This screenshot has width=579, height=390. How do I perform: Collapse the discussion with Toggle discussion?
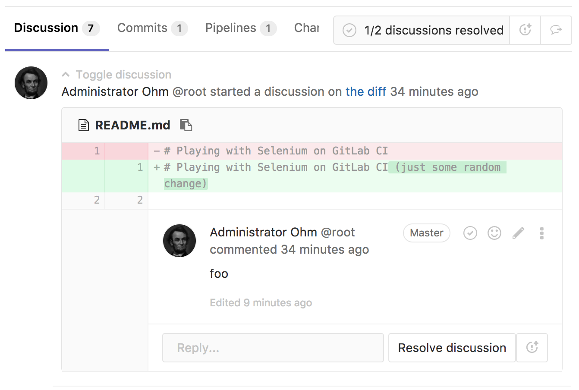pos(123,75)
